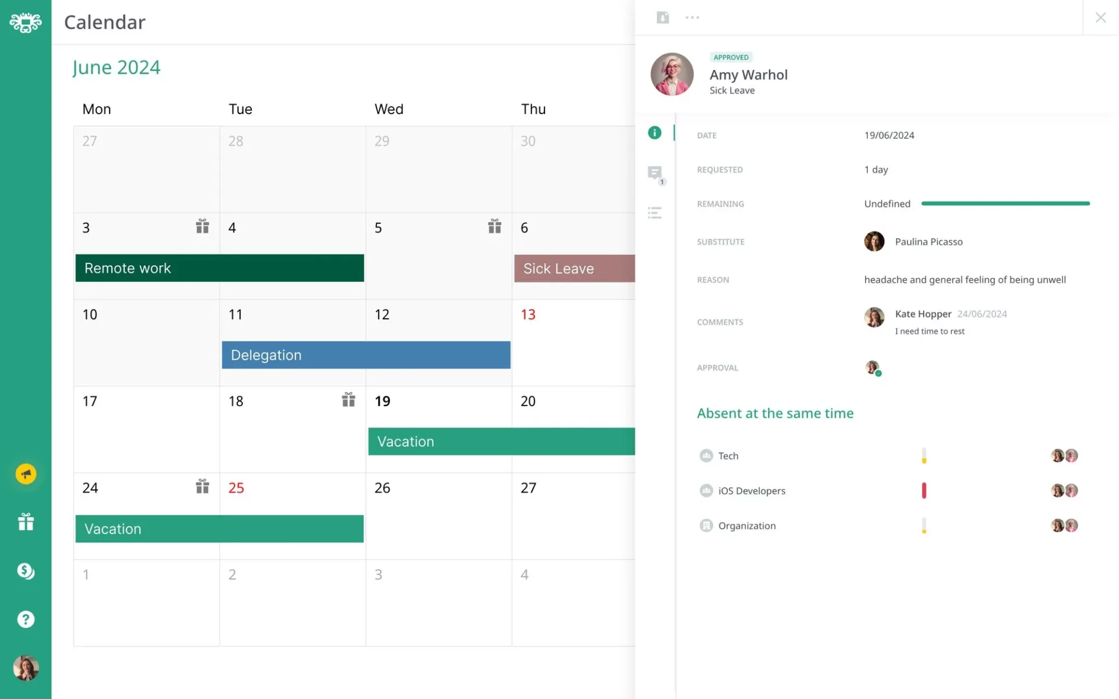The width and height of the screenshot is (1119, 699).
Task: Click the help question mark icon
Action: [26, 619]
